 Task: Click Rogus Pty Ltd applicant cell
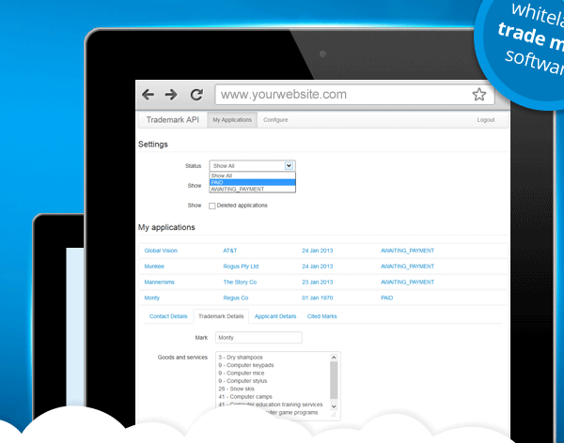click(x=241, y=267)
